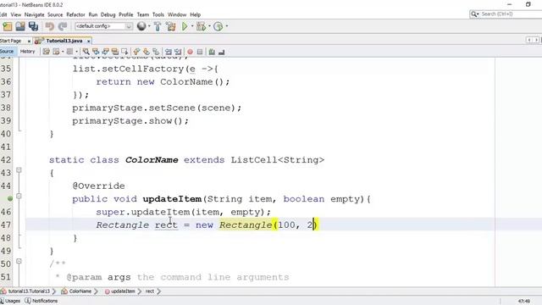The height and width of the screenshot is (305, 542).
Task: Click the Debug Project icon
Action: click(x=201, y=26)
